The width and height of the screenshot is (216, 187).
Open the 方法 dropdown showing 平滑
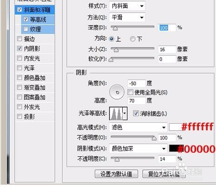tap(127, 17)
